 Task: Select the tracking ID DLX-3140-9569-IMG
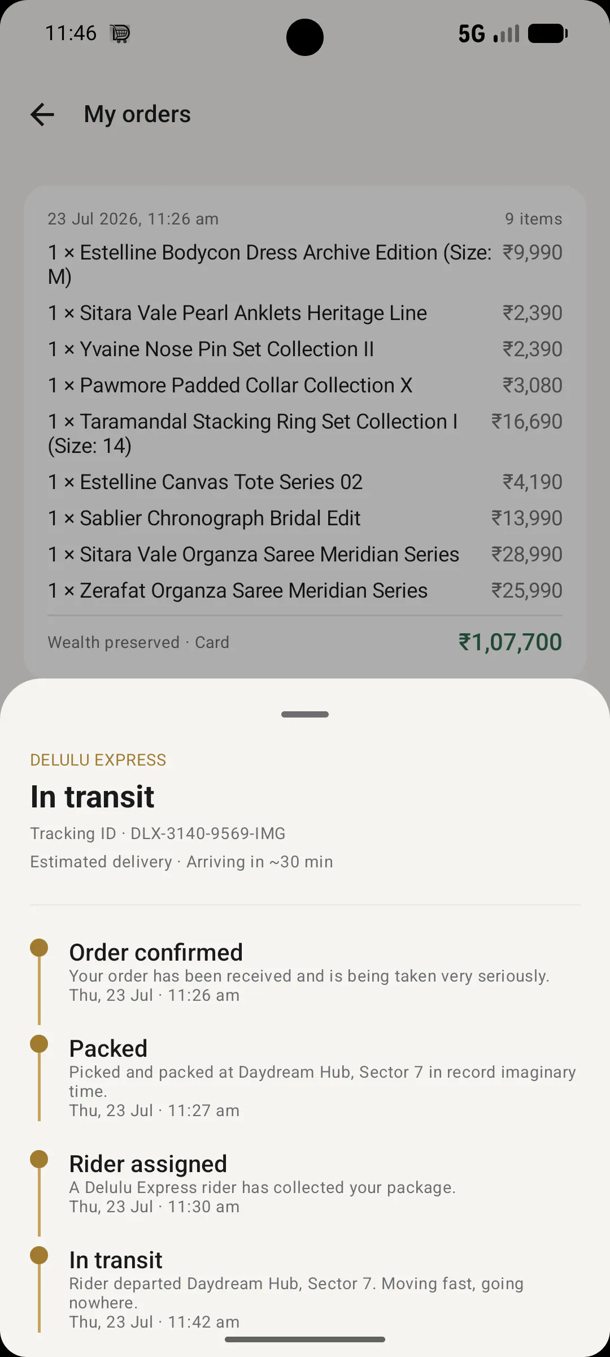click(x=208, y=833)
